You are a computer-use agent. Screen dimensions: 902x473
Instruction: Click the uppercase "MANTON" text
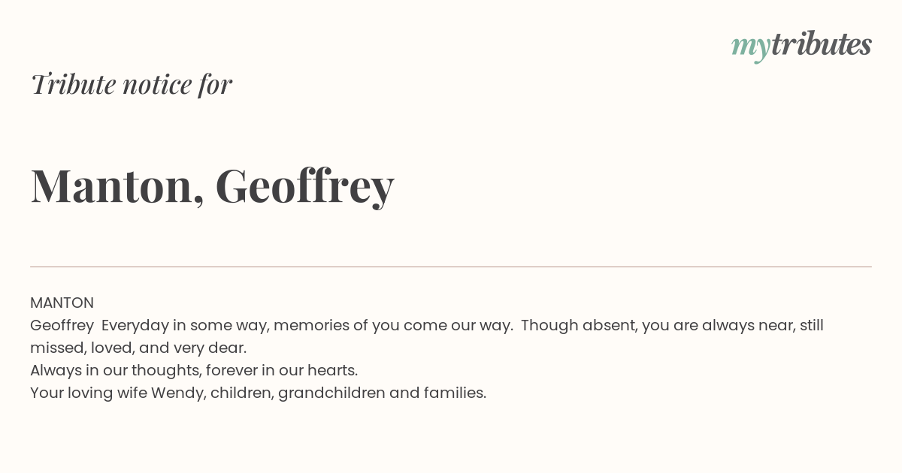pos(62,303)
